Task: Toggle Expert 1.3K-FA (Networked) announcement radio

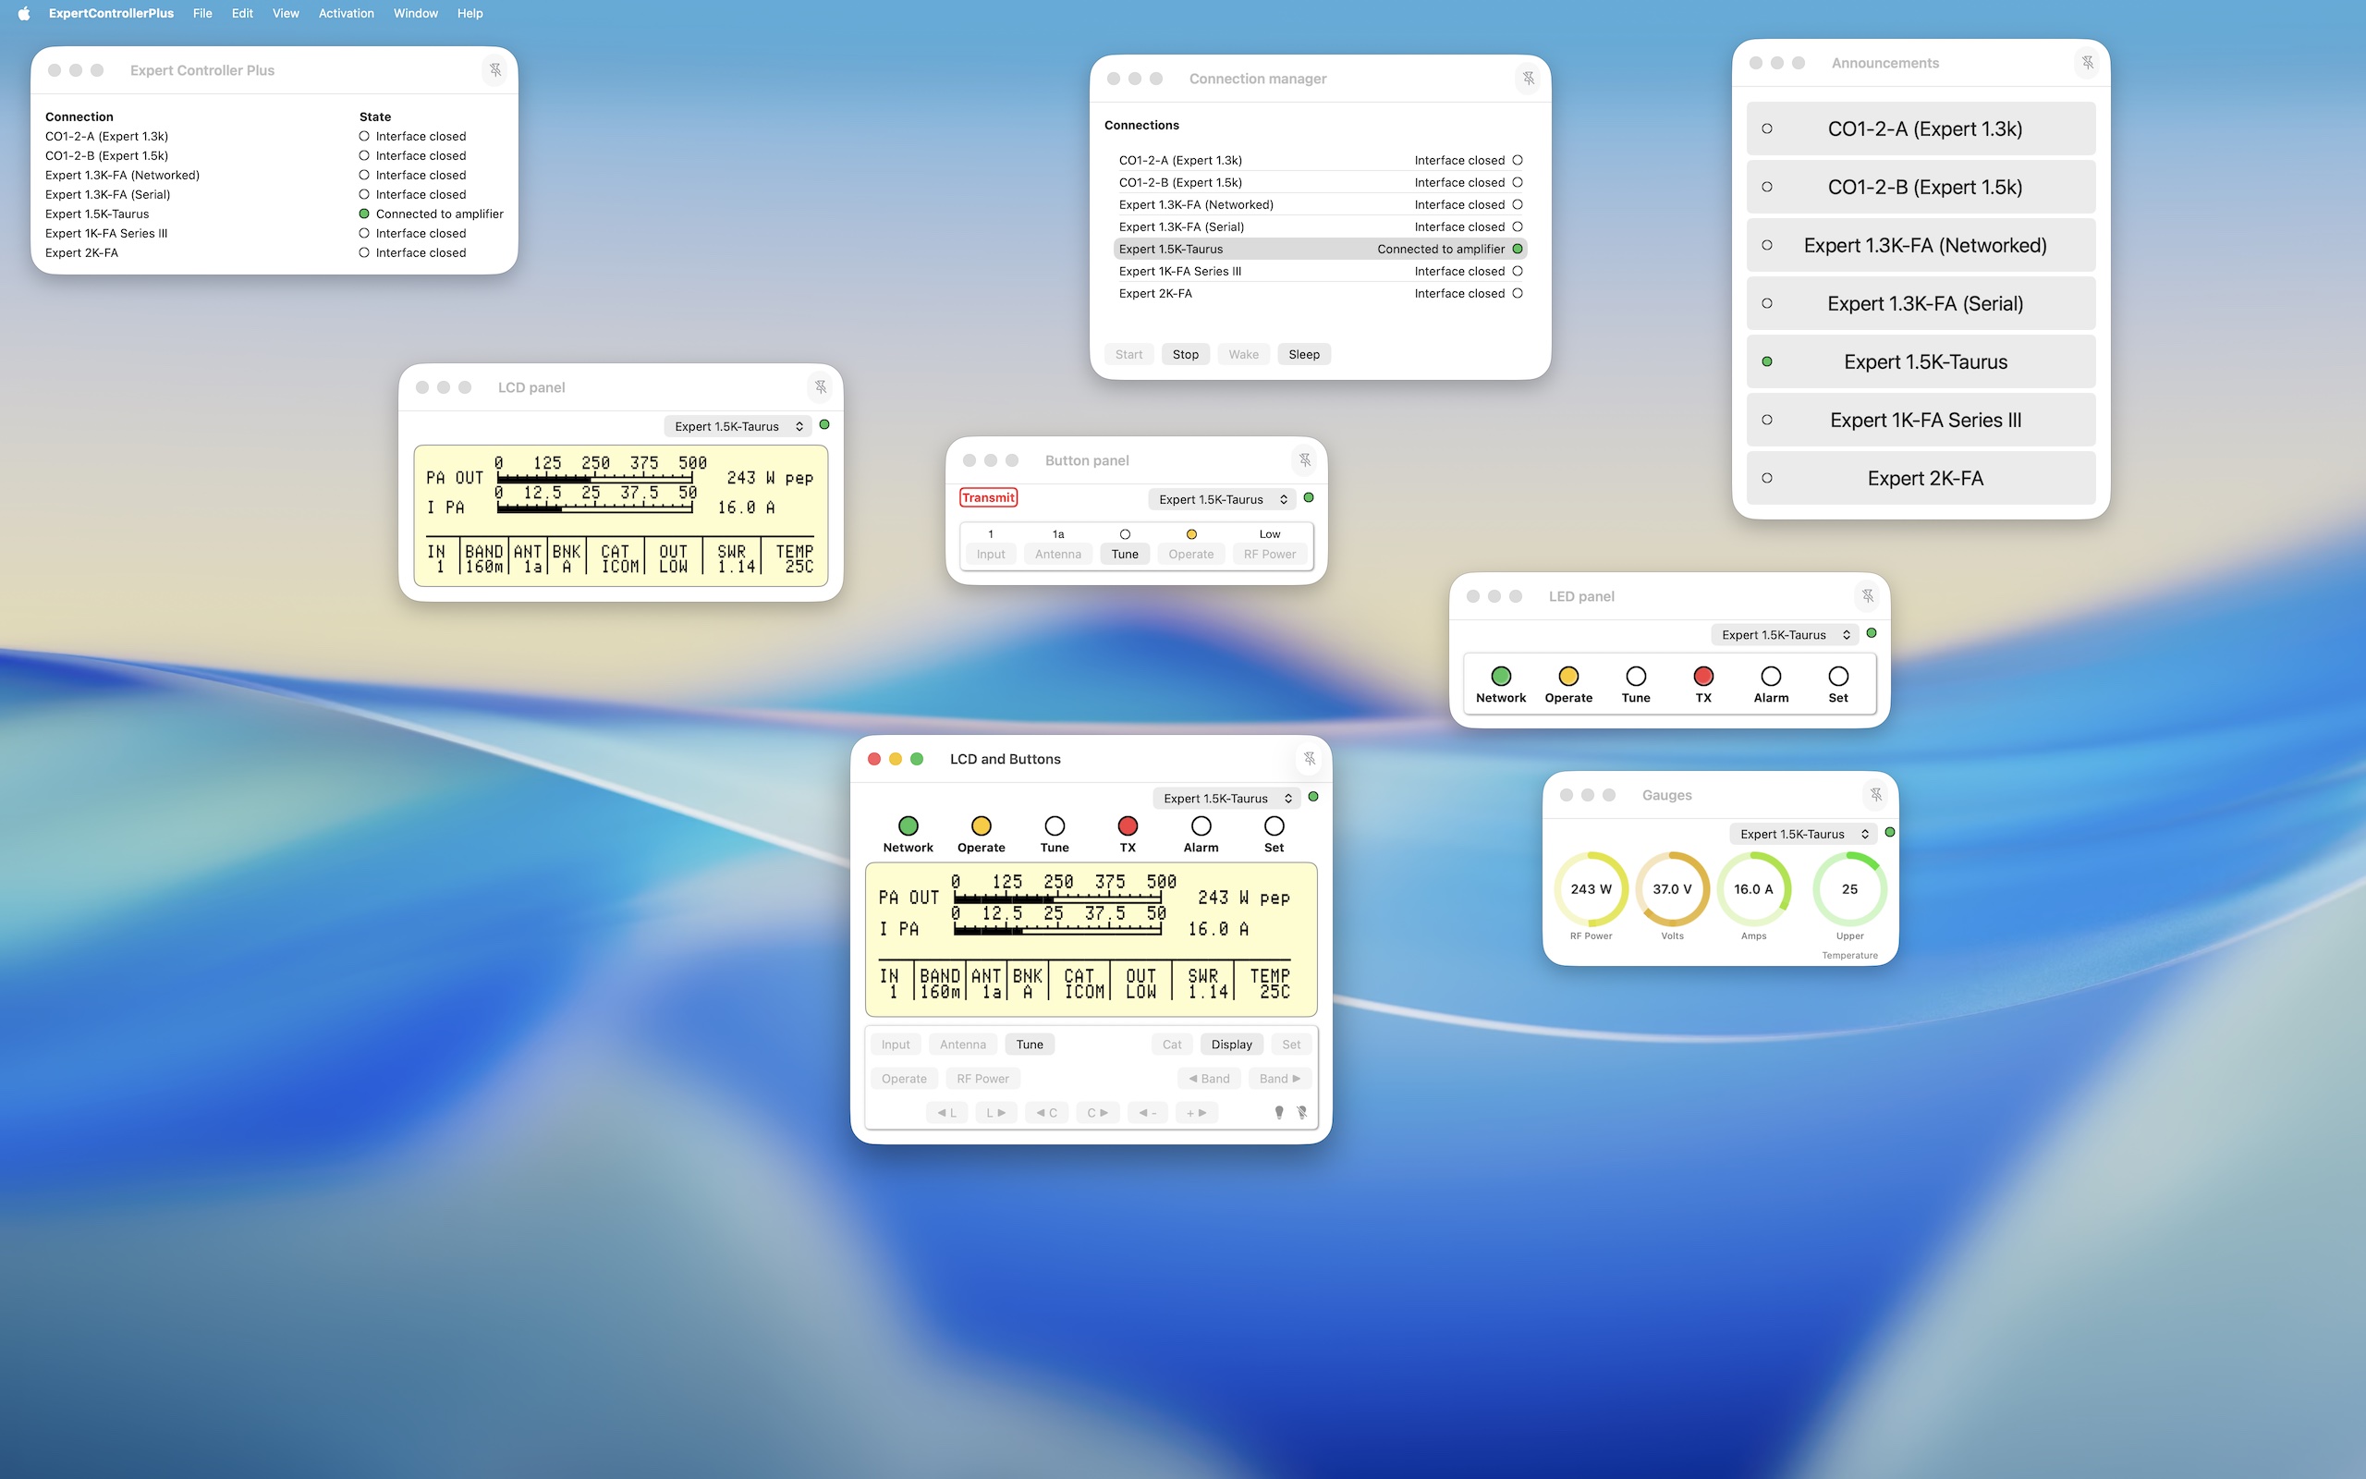Action: pyautogui.click(x=1767, y=245)
